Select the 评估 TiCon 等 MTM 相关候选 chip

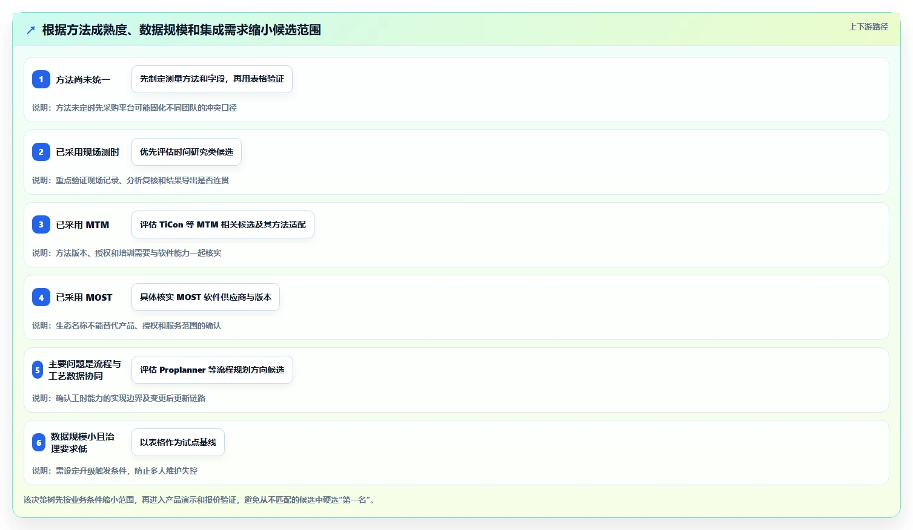[x=223, y=224]
